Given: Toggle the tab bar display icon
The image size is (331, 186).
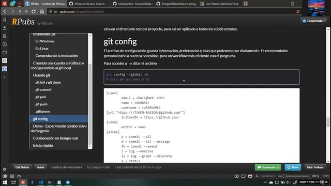Looking at the screenshot, I should 12,176.
